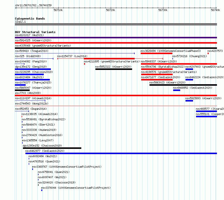
Task: Click esv3626494 (1000GenomesConsortiumPhase3) label
Action: [x=171, y=51]
